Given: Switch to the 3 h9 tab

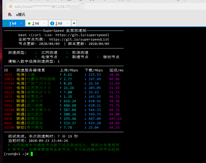Looking at the screenshot, I should click(59, 23).
